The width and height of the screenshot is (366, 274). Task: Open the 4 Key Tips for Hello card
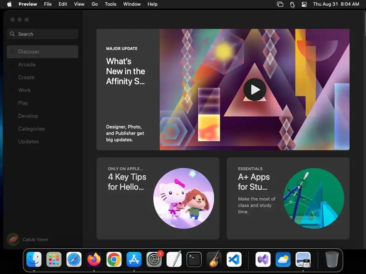click(158, 198)
